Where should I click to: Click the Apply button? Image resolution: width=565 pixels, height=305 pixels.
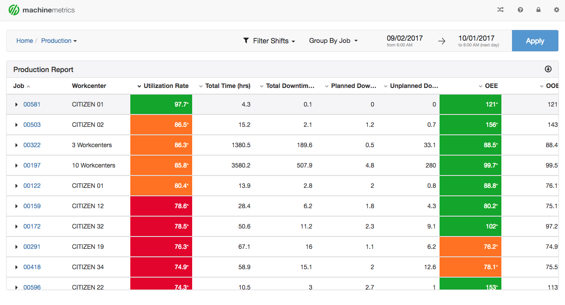coord(535,40)
